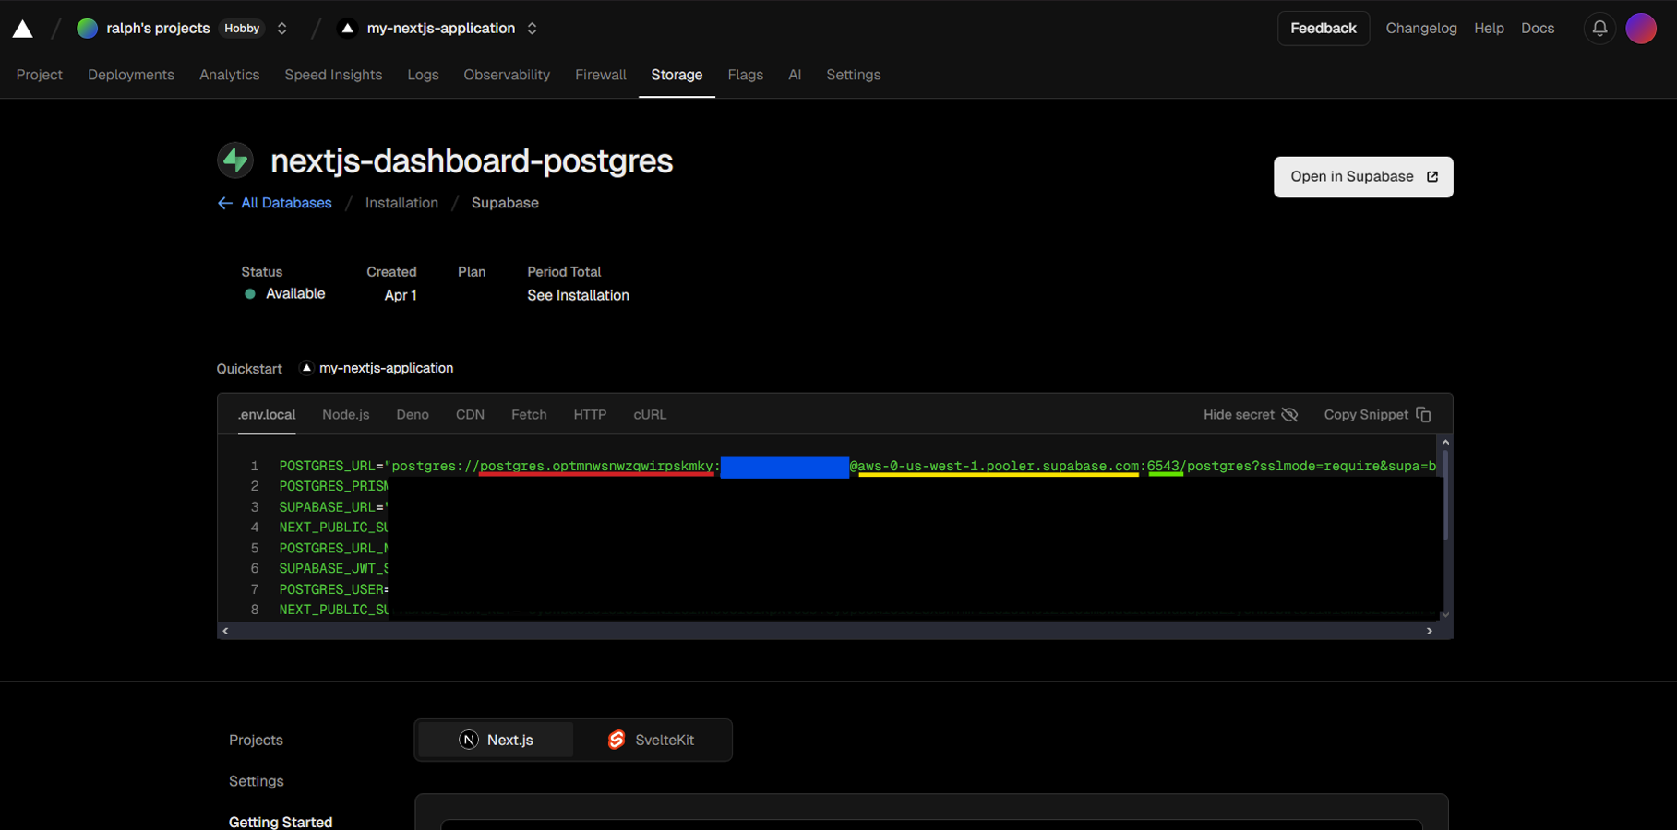Open the Installation breadcrumb link

(401, 203)
